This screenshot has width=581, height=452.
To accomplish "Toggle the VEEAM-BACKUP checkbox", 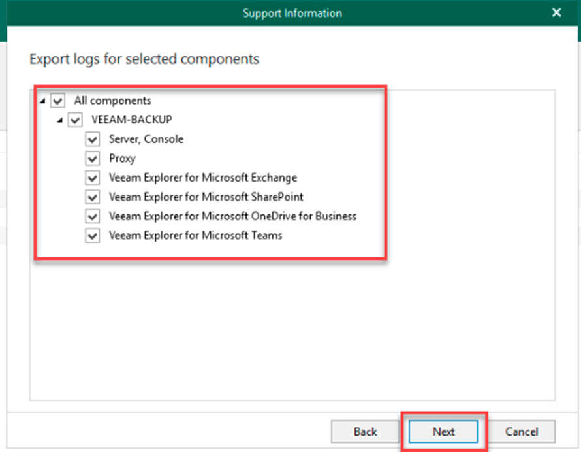I will [x=75, y=120].
